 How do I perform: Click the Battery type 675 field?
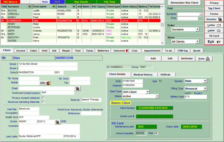point(195,97)
